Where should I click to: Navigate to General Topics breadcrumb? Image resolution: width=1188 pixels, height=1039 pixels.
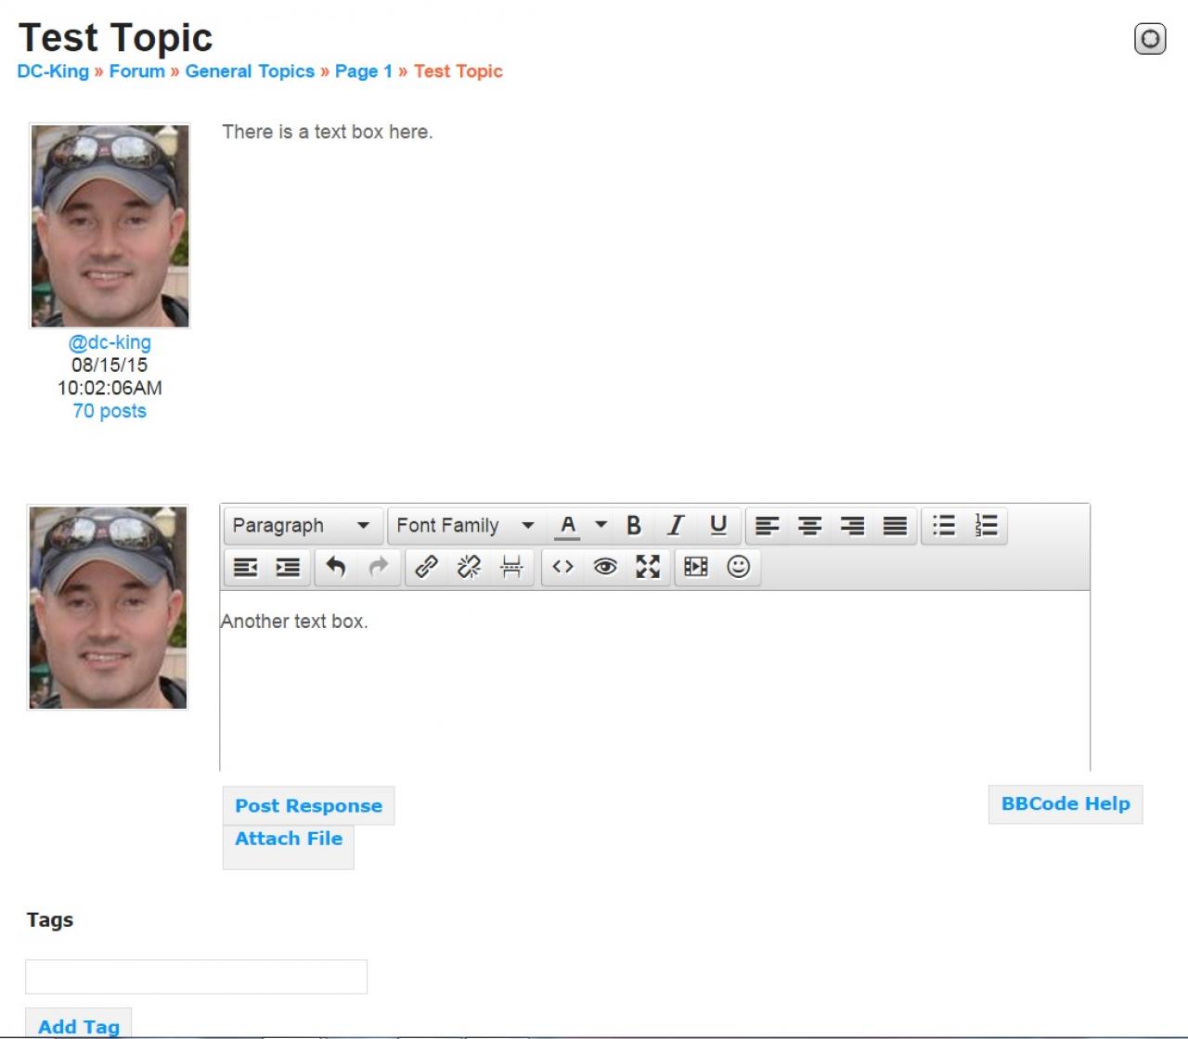click(250, 71)
